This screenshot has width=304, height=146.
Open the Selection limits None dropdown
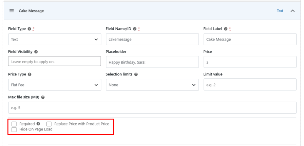point(152,85)
